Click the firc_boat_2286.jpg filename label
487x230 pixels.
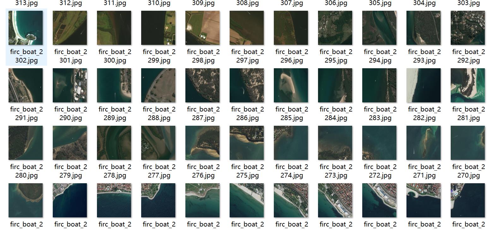(247, 113)
